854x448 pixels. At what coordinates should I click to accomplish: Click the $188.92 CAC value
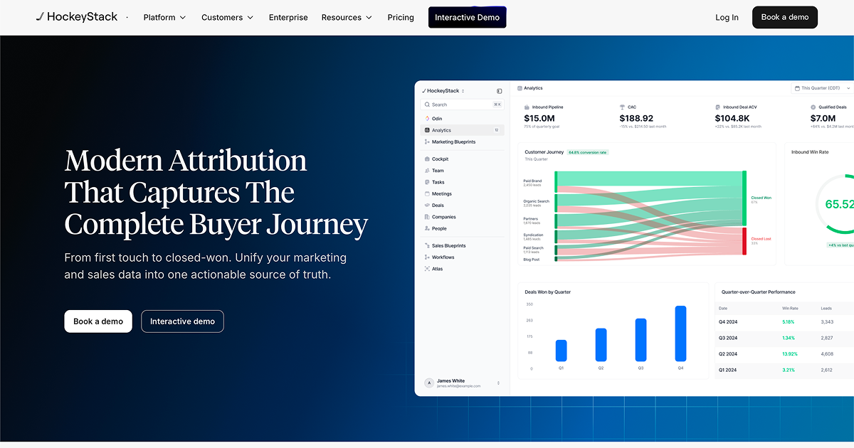(x=636, y=118)
